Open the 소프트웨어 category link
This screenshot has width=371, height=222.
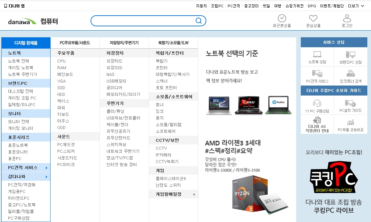(165, 131)
